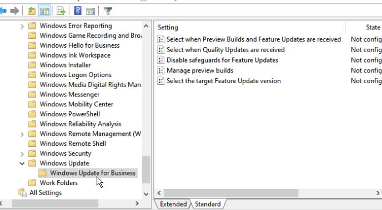This screenshot has width=382, height=210.
Task: Click folder icon next to Windows Installer
Action: (x=32, y=65)
